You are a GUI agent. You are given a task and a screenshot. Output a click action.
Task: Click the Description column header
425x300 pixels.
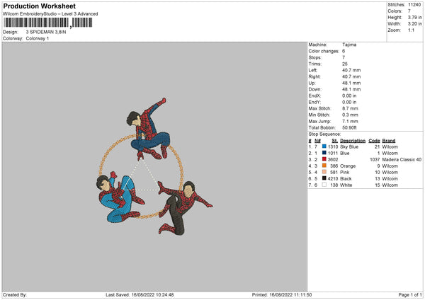coord(353,141)
